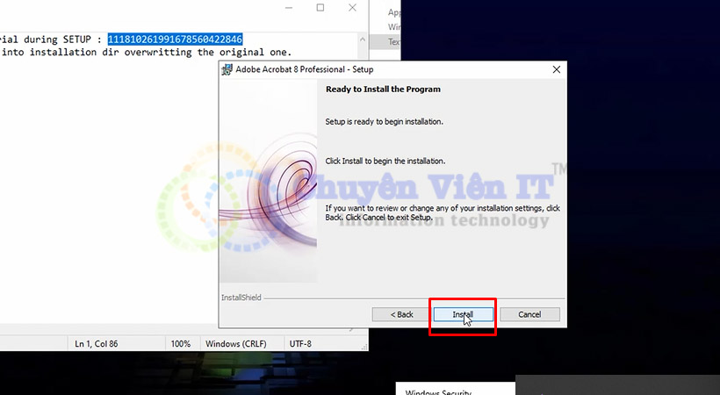The image size is (720, 395).
Task: Click the highlighted serial number in Notepad
Action: pyautogui.click(x=175, y=39)
